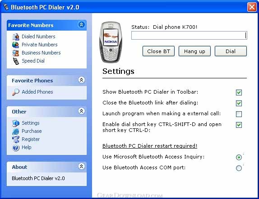Click 'Bluetooth PC Dialer restart required!' text

[150, 146]
